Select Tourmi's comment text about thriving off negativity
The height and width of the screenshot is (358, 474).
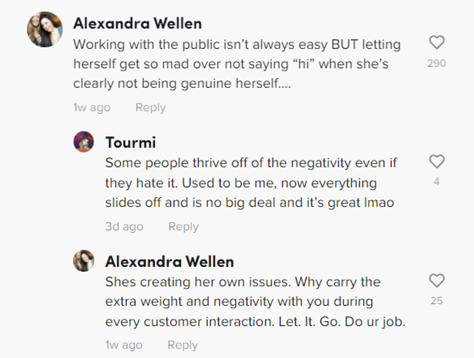click(251, 183)
